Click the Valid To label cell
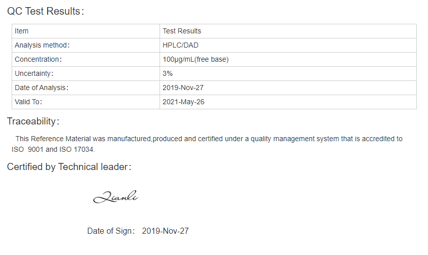428x255 pixels. pyautogui.click(x=86, y=102)
